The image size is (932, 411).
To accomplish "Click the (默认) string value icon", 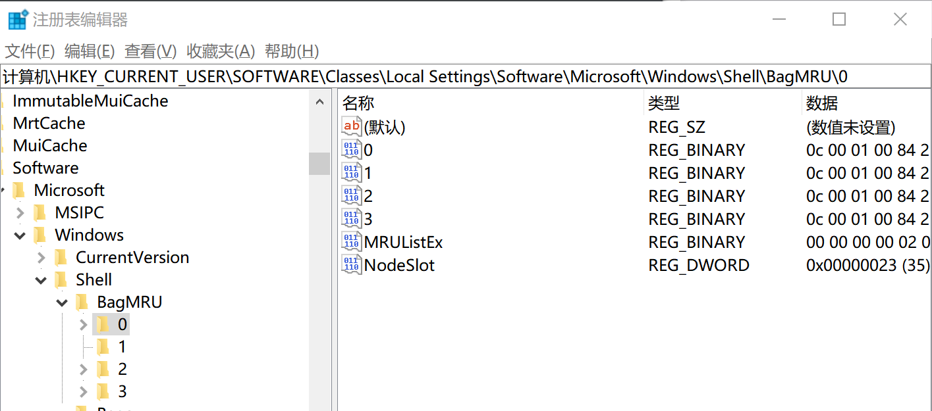I will (x=352, y=127).
